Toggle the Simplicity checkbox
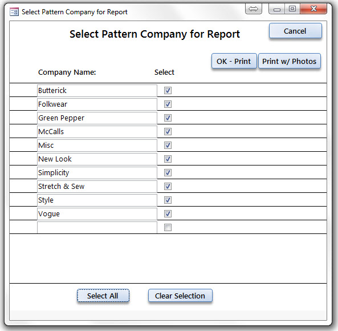This screenshot has width=338, height=331. pyautogui.click(x=168, y=172)
